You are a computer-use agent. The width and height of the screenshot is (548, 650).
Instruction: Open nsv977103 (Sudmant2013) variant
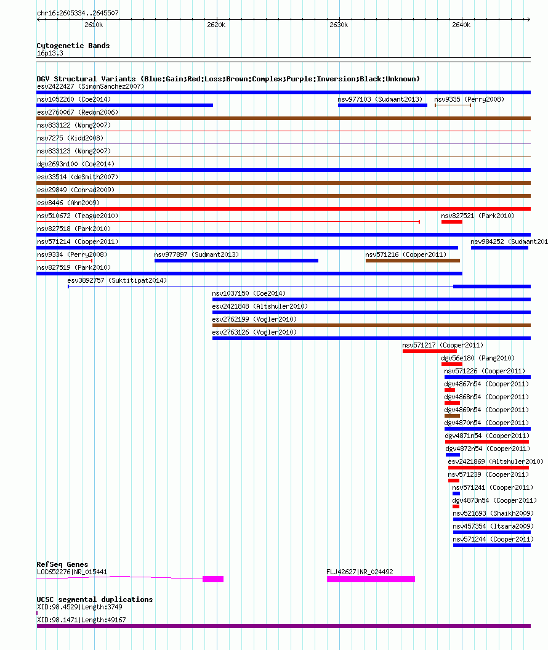click(x=380, y=99)
